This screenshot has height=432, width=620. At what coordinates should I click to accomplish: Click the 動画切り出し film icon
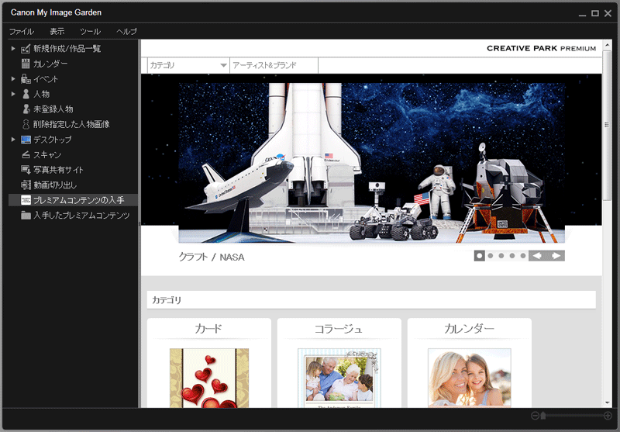(26, 185)
